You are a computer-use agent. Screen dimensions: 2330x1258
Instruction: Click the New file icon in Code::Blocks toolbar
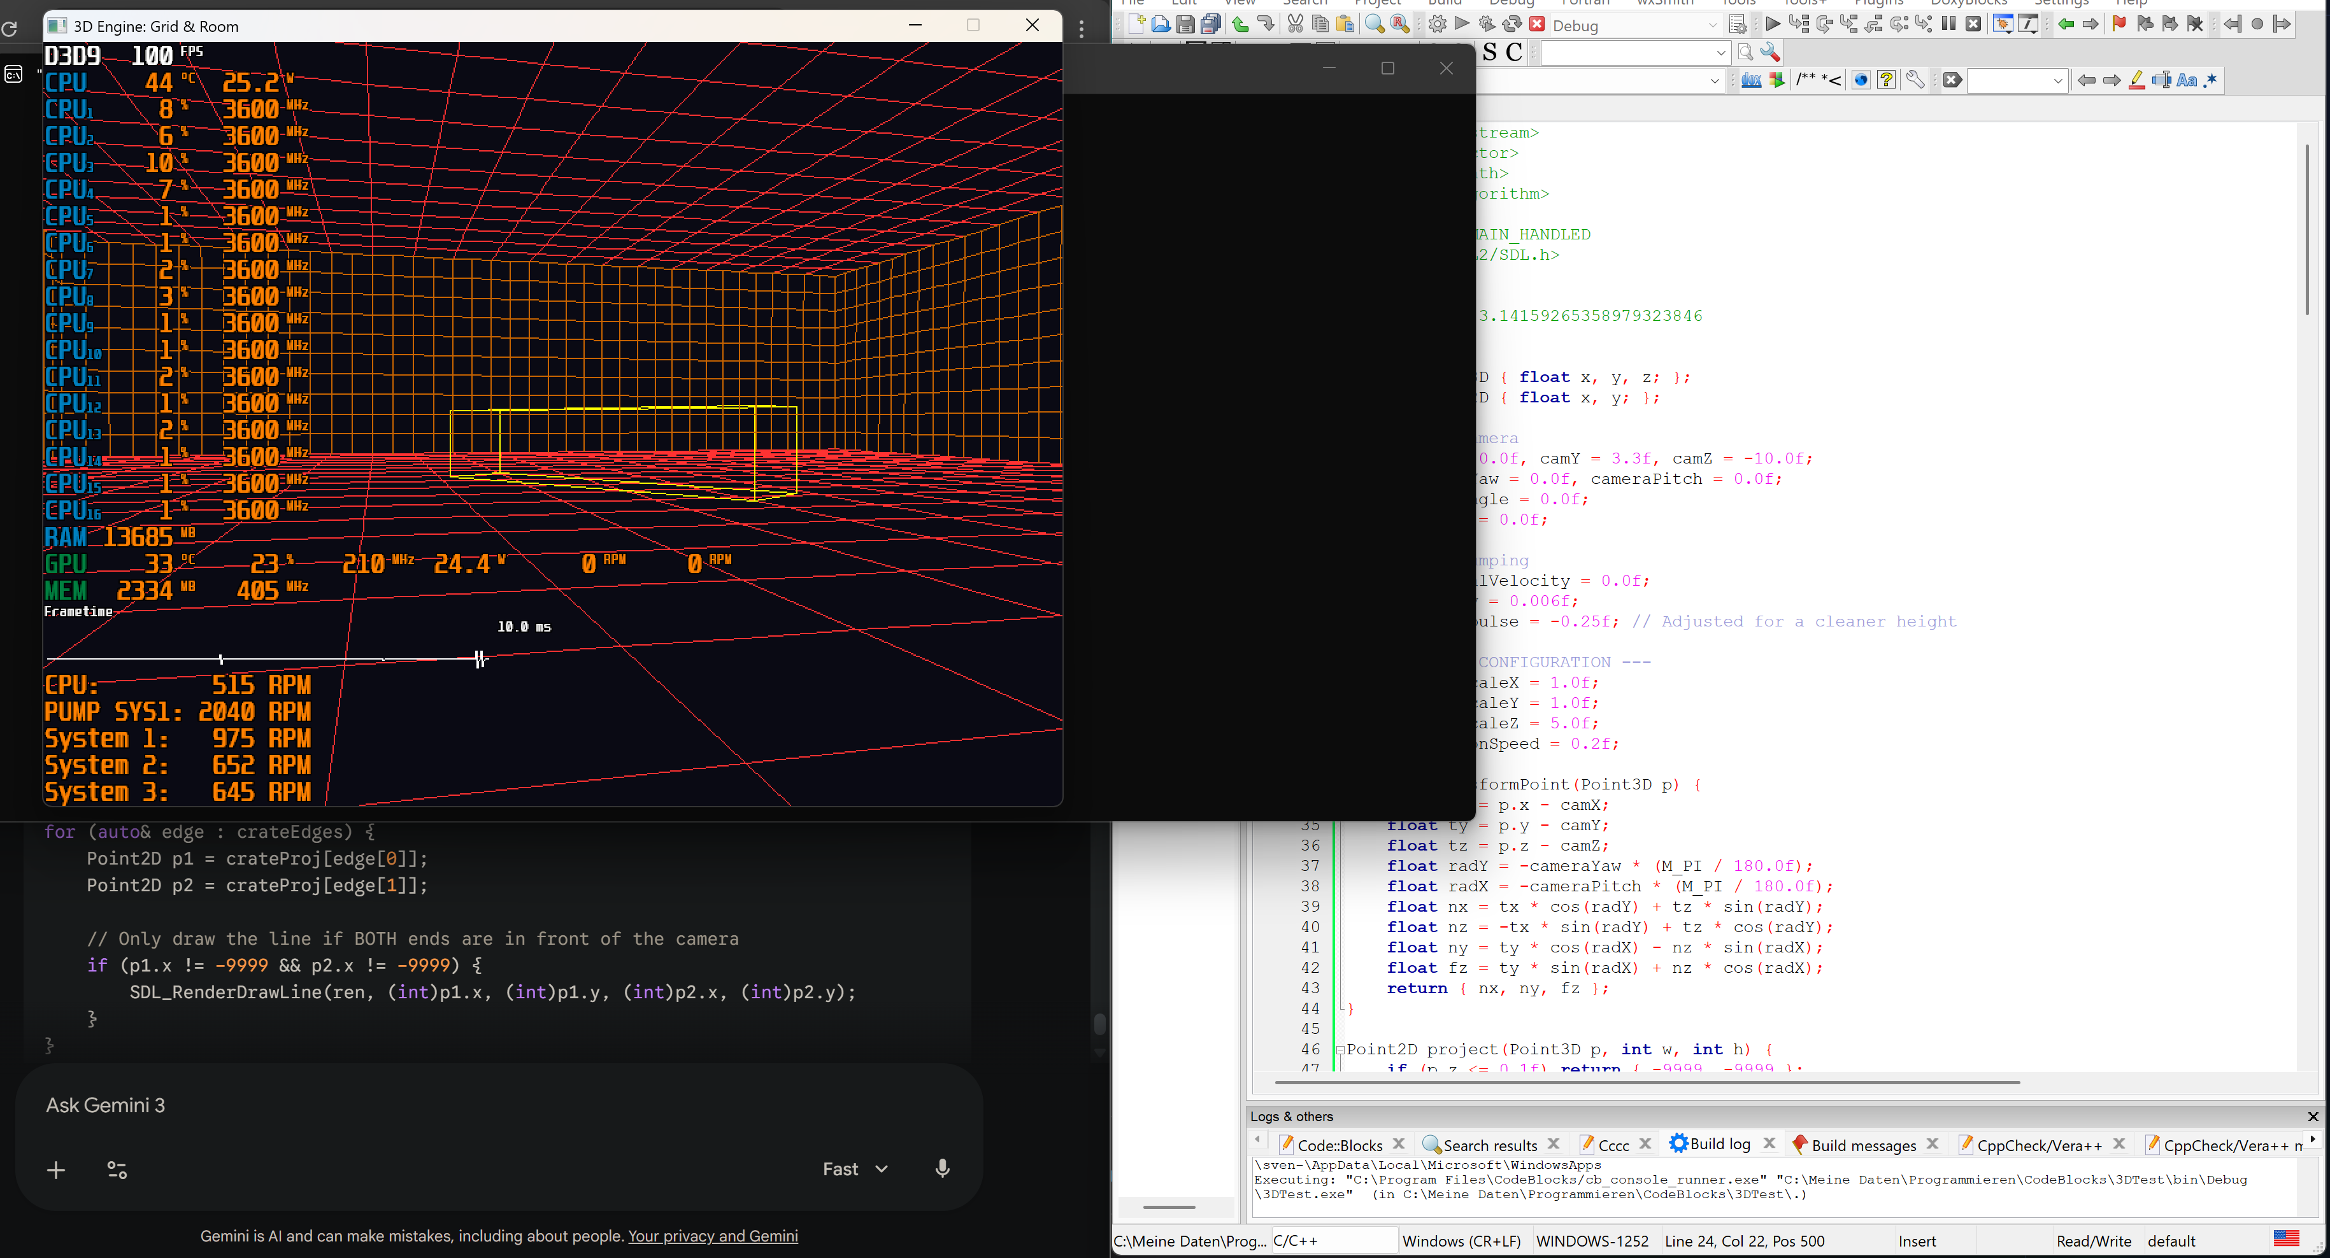[x=1136, y=24]
